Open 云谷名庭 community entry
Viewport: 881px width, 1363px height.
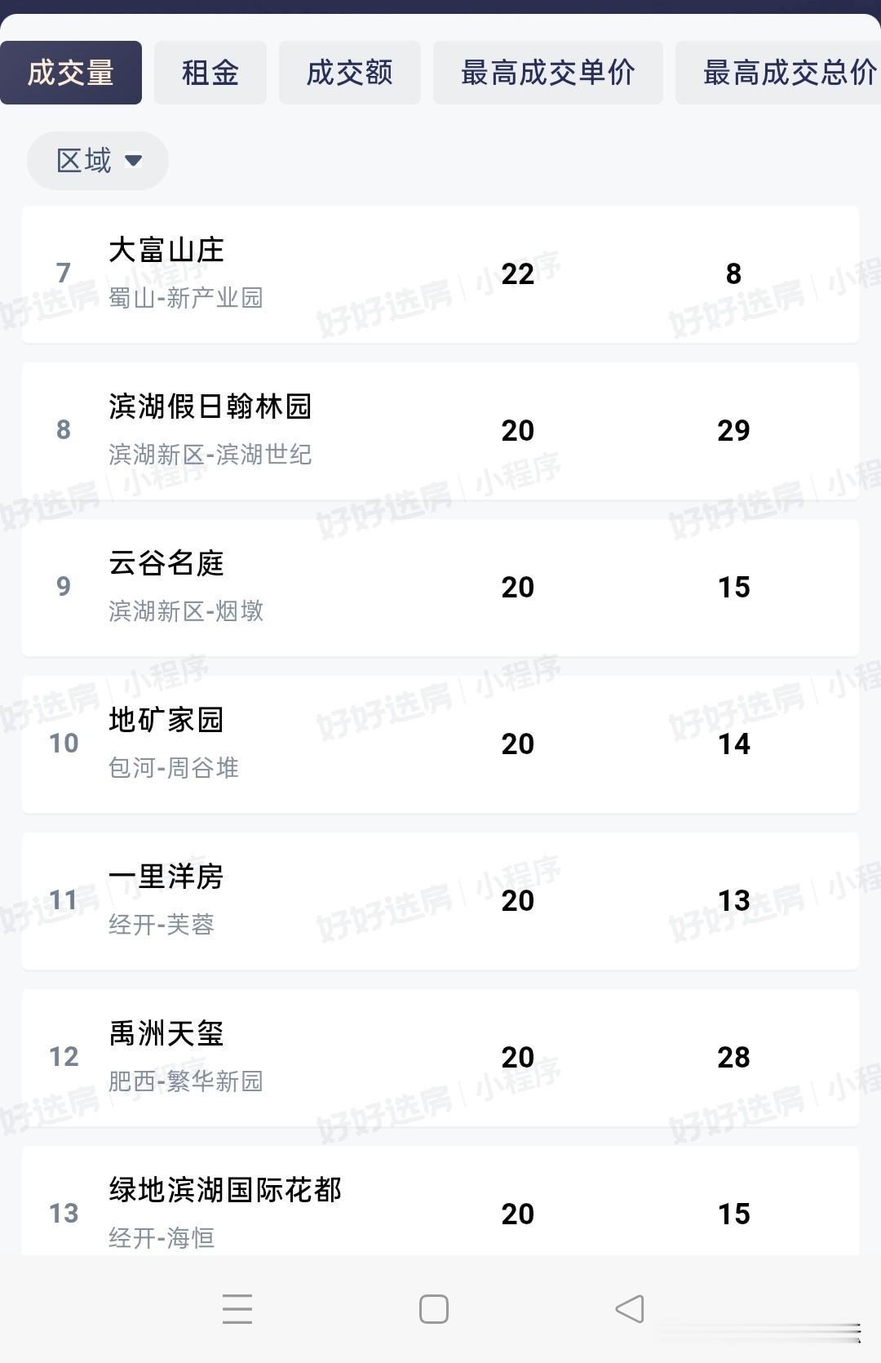pos(440,588)
